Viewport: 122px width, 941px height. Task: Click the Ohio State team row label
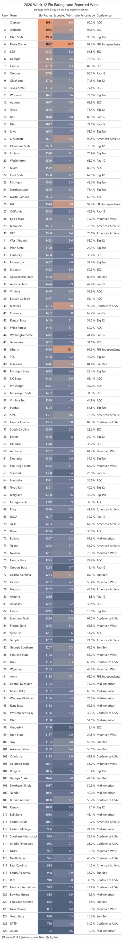[x=17, y=37]
